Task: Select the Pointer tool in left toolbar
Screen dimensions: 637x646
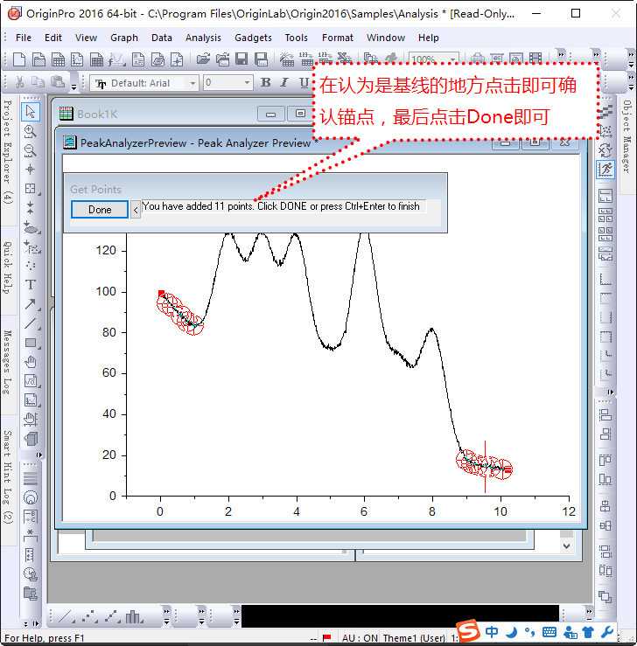Action: click(x=31, y=111)
